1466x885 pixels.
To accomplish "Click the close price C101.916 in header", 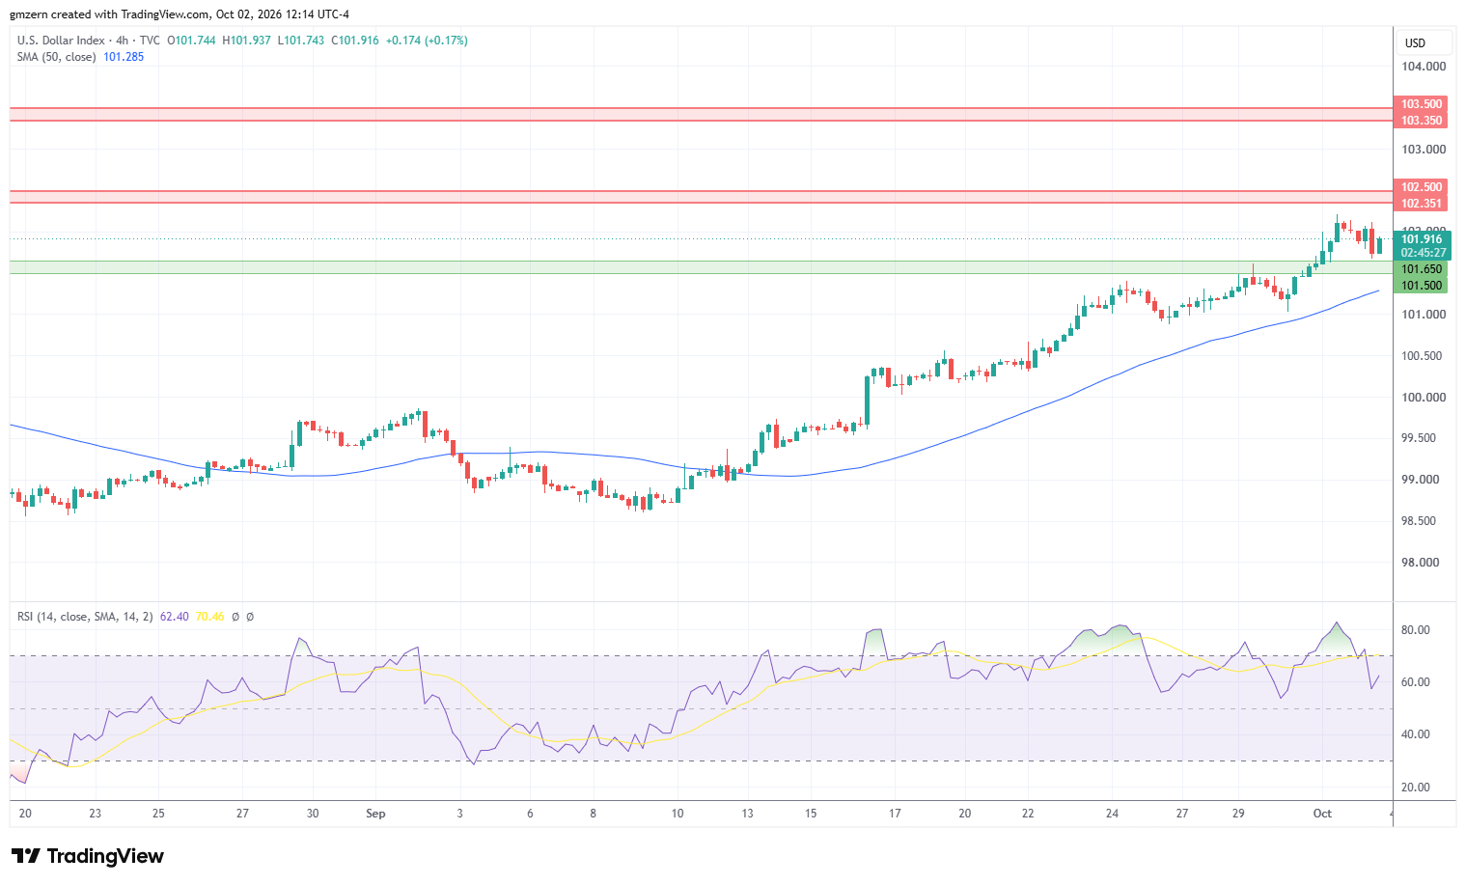I will pos(355,41).
